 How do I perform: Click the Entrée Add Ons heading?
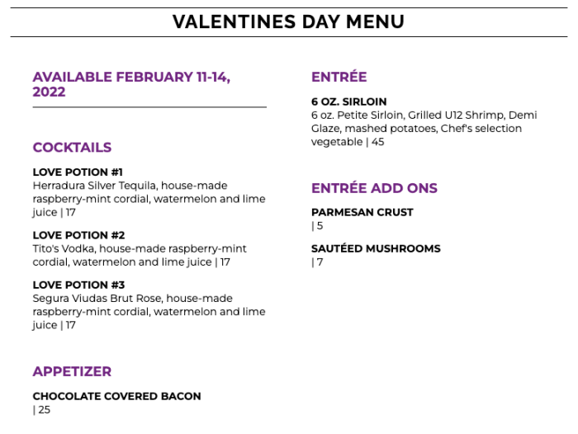pos(374,188)
